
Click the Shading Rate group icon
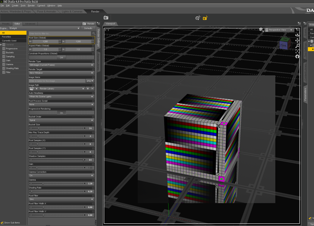point(4,68)
